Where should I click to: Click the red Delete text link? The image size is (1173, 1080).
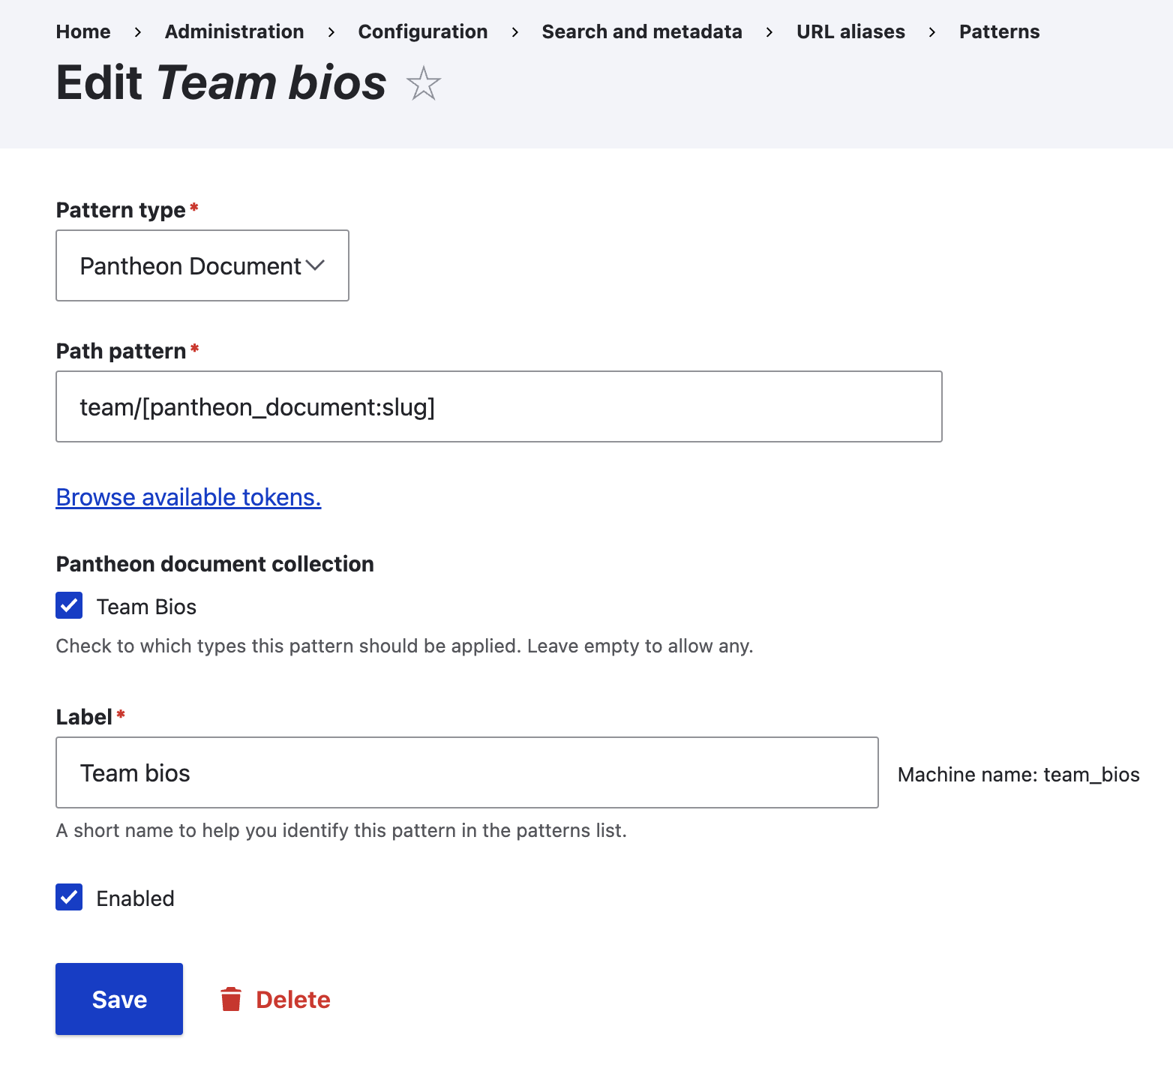click(x=292, y=1000)
